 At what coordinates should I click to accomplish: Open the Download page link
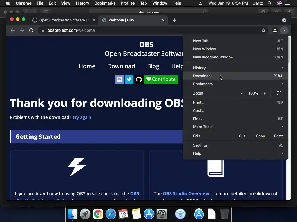[x=121, y=66]
